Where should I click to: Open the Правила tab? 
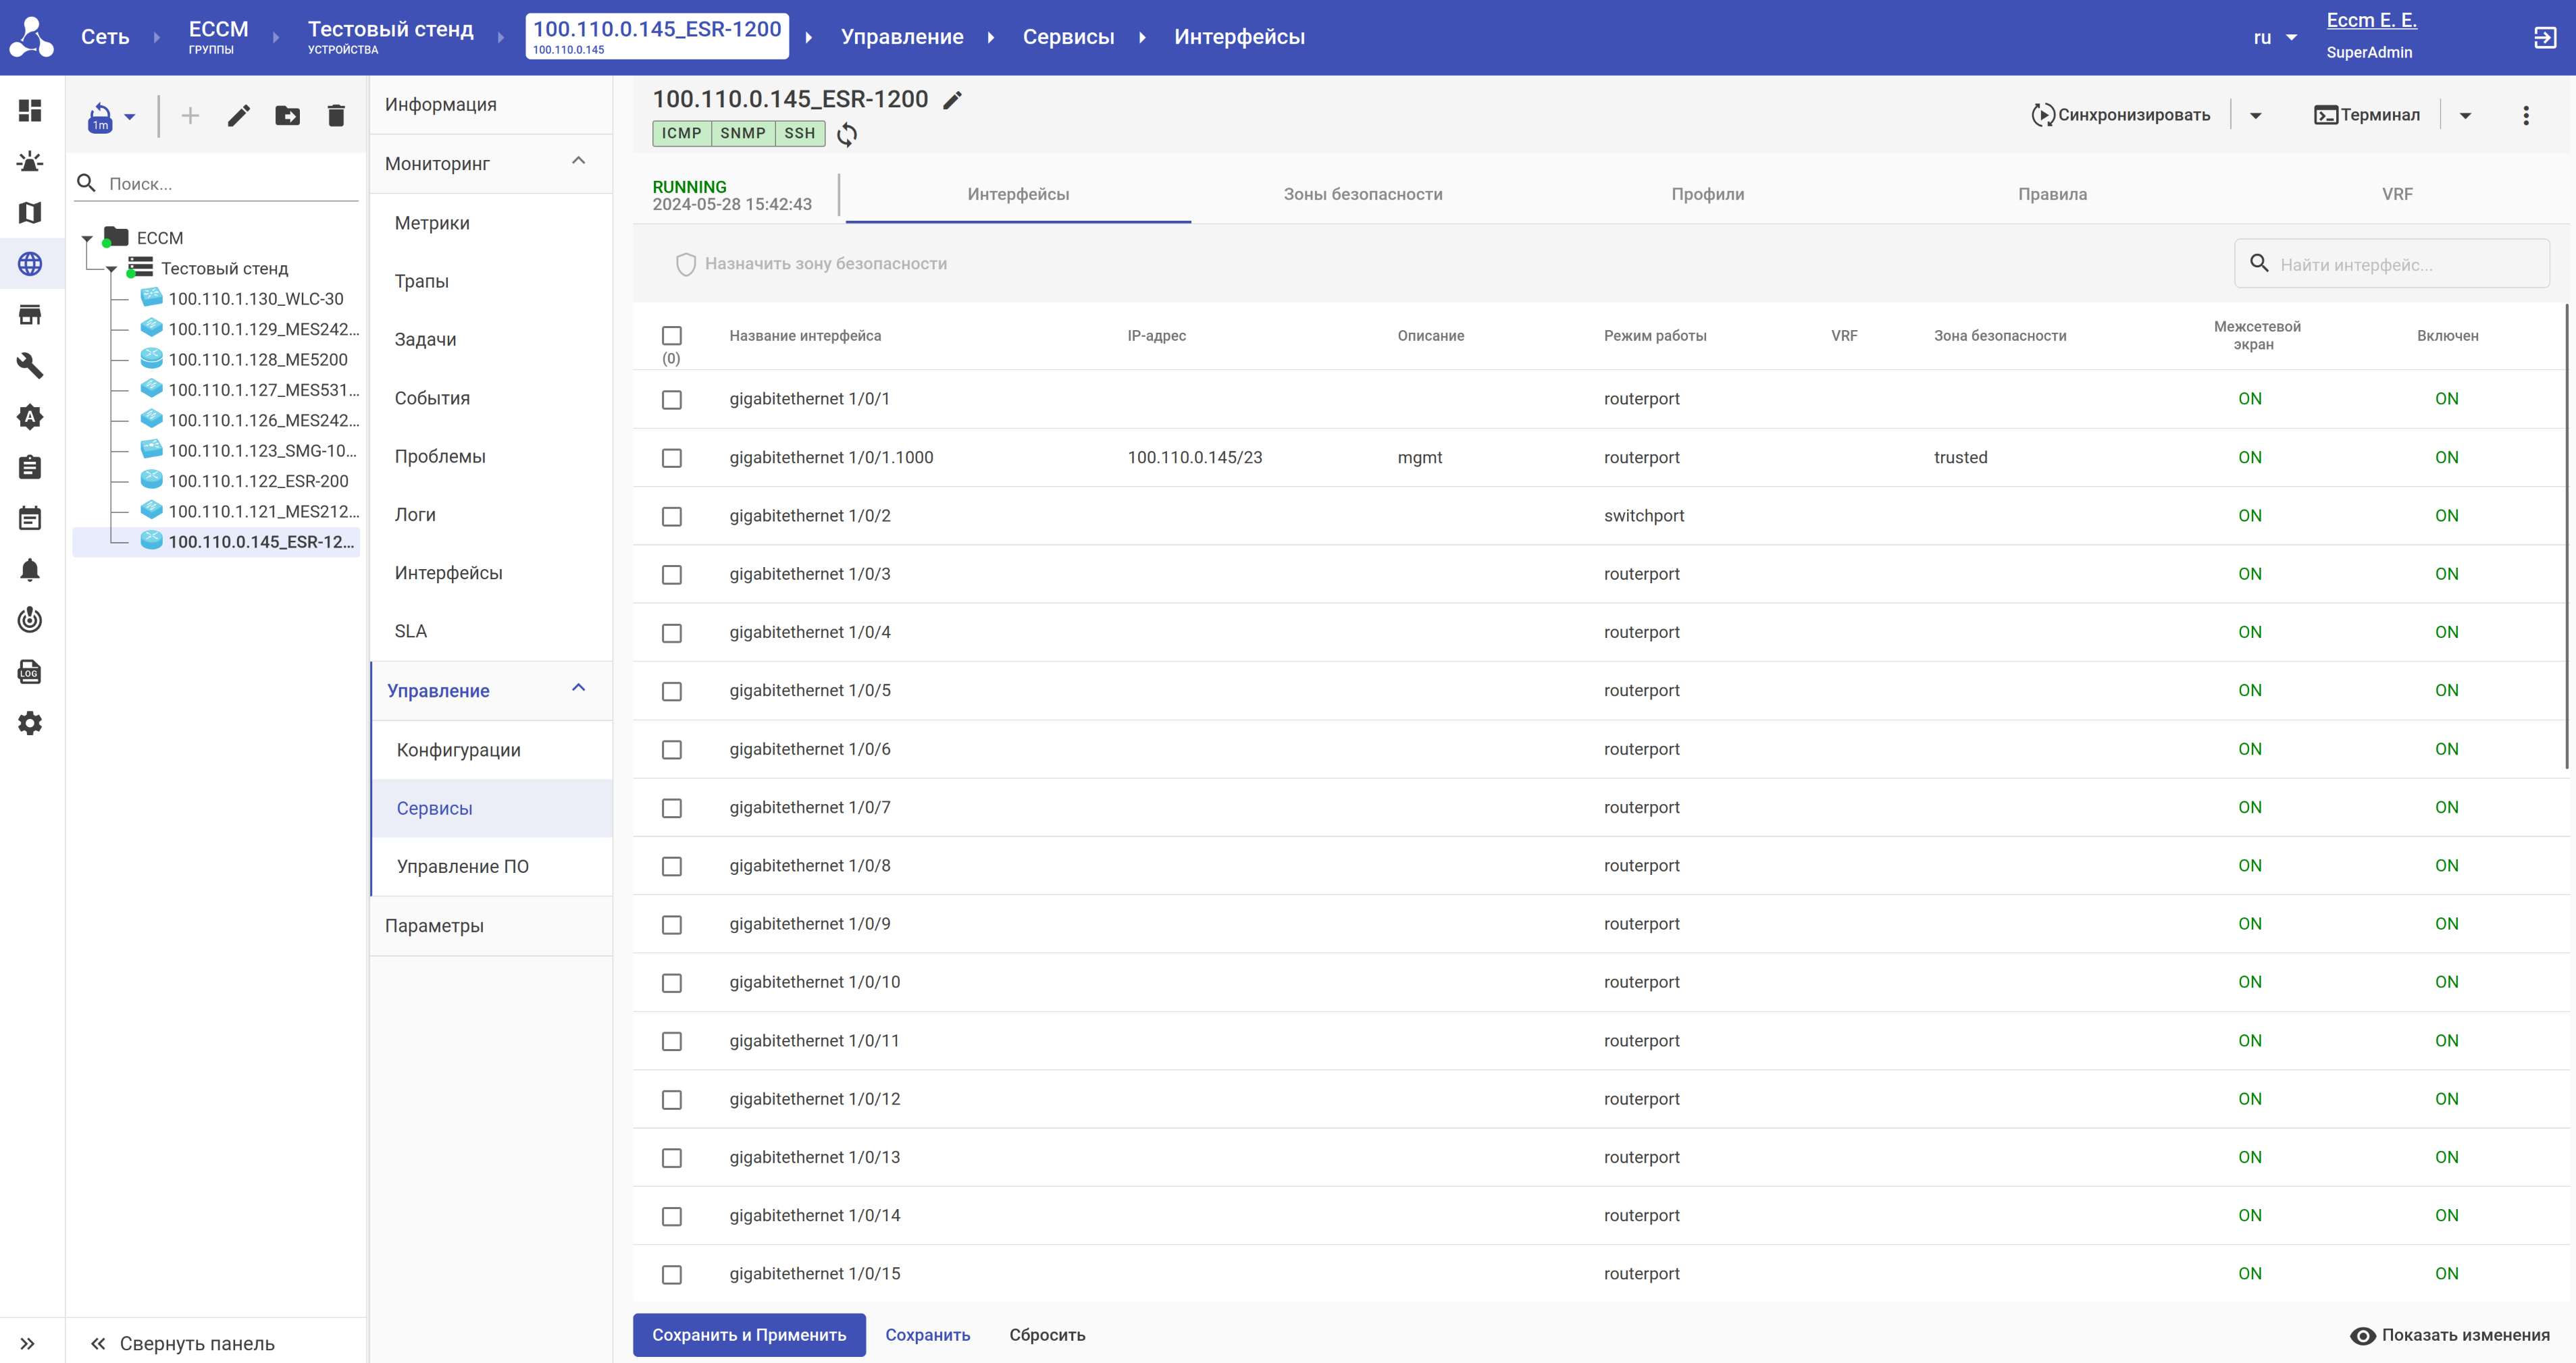[x=2051, y=194]
